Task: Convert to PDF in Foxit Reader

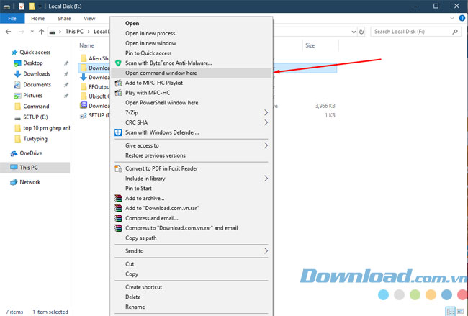Action: [161, 168]
